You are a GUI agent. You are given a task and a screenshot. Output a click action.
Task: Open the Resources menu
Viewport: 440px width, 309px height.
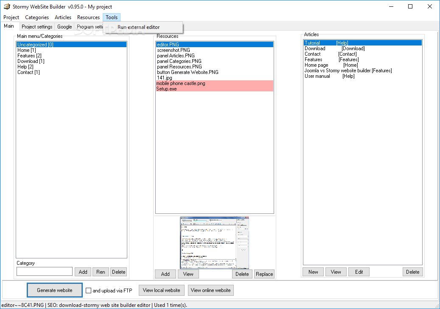pos(88,17)
